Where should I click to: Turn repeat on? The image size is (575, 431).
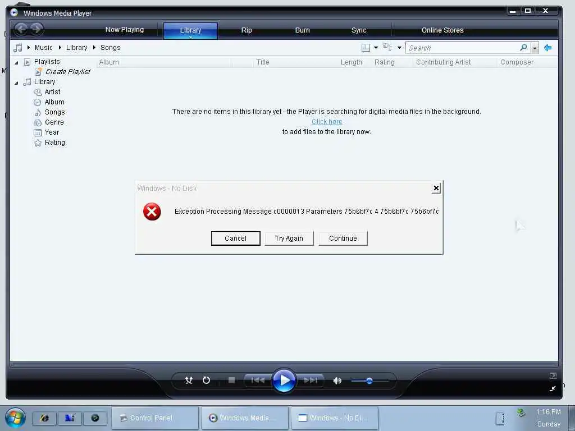pyautogui.click(x=207, y=380)
